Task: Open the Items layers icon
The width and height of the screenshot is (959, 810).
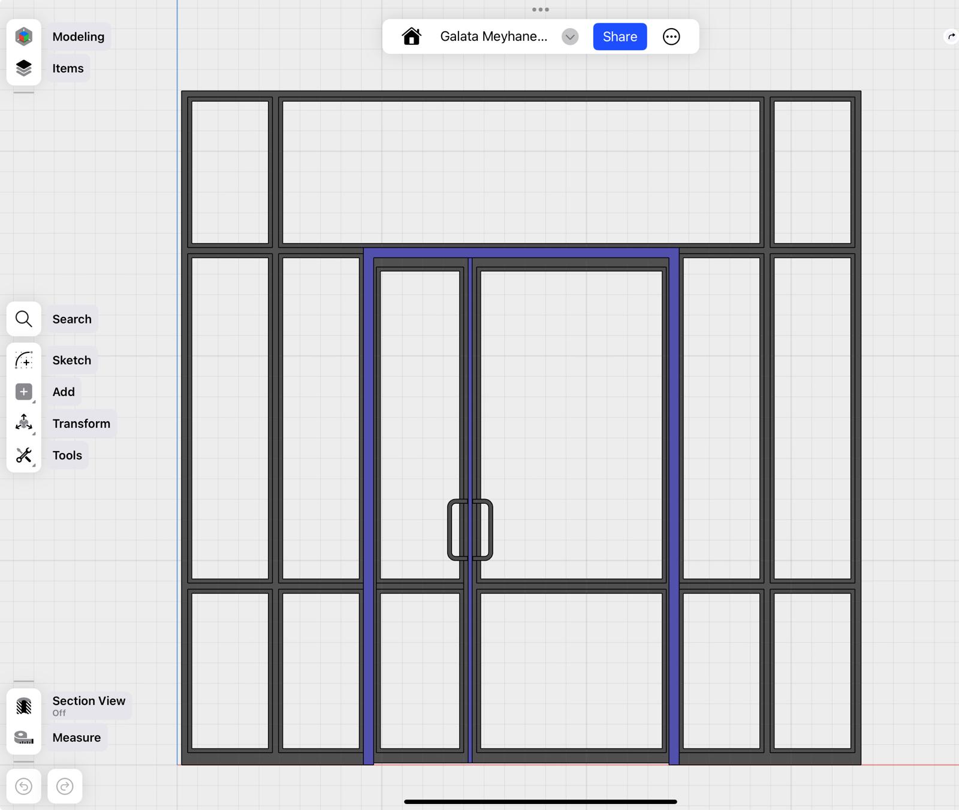Action: coord(23,68)
